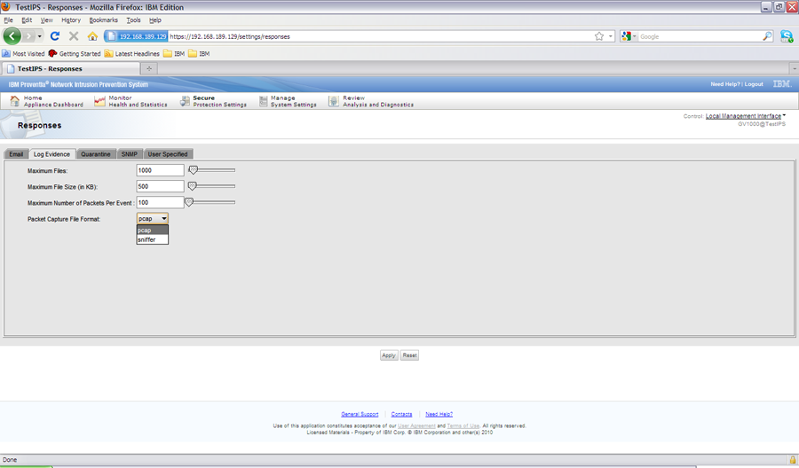Click the Need Help? footer link
The image size is (799, 468).
click(439, 414)
